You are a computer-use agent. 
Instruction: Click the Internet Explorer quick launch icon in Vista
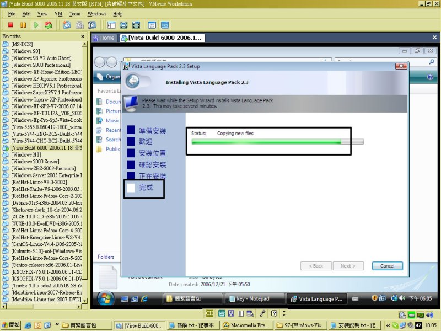[x=144, y=299]
